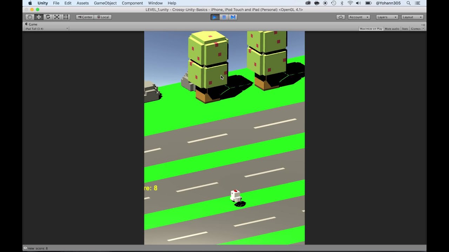Select the Move tool

point(39,17)
